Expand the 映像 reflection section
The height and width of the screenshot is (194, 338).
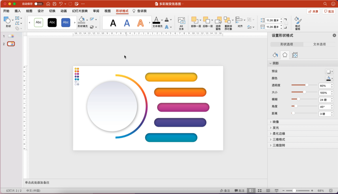click(276, 122)
